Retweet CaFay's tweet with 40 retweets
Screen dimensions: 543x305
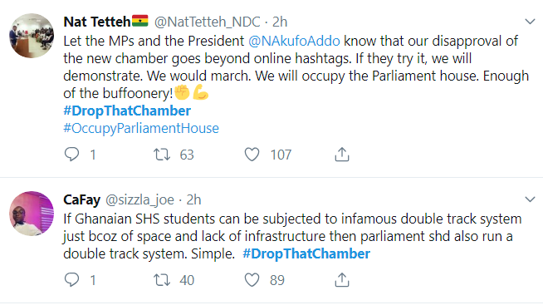[x=162, y=280]
